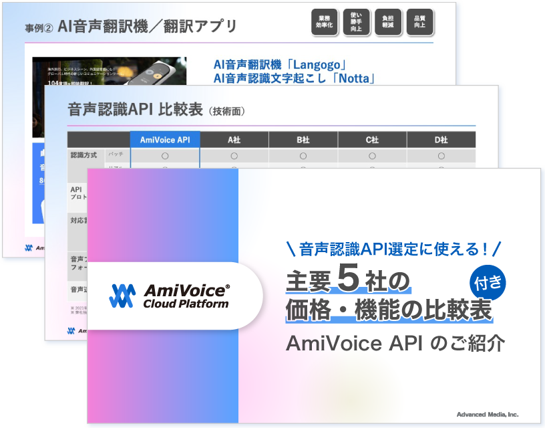Click the Advanced Media, Inc. footer text

[488, 415]
